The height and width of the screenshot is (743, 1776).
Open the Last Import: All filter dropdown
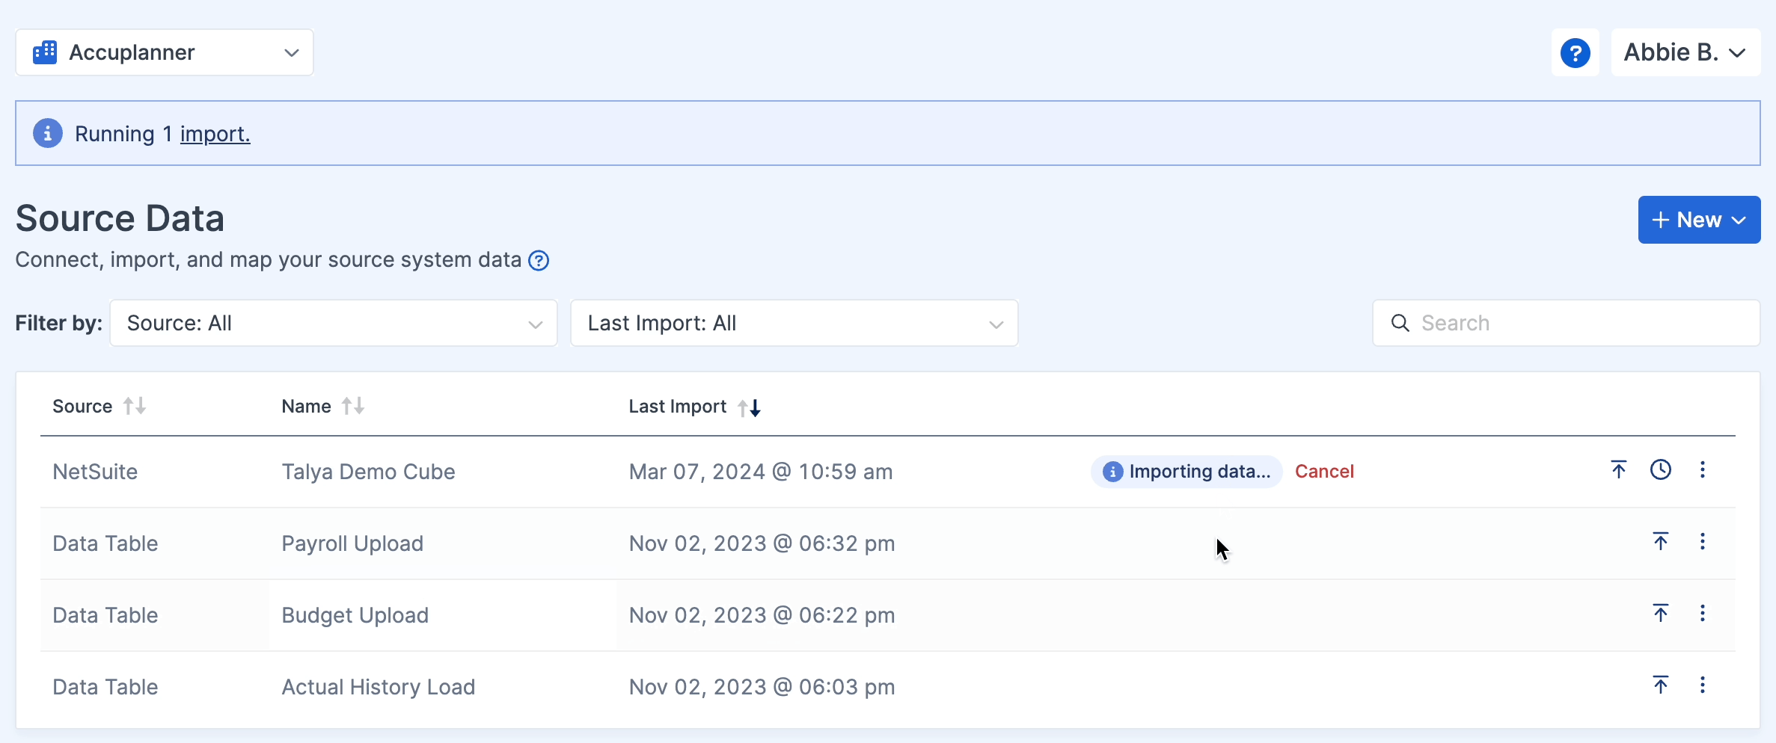point(794,323)
